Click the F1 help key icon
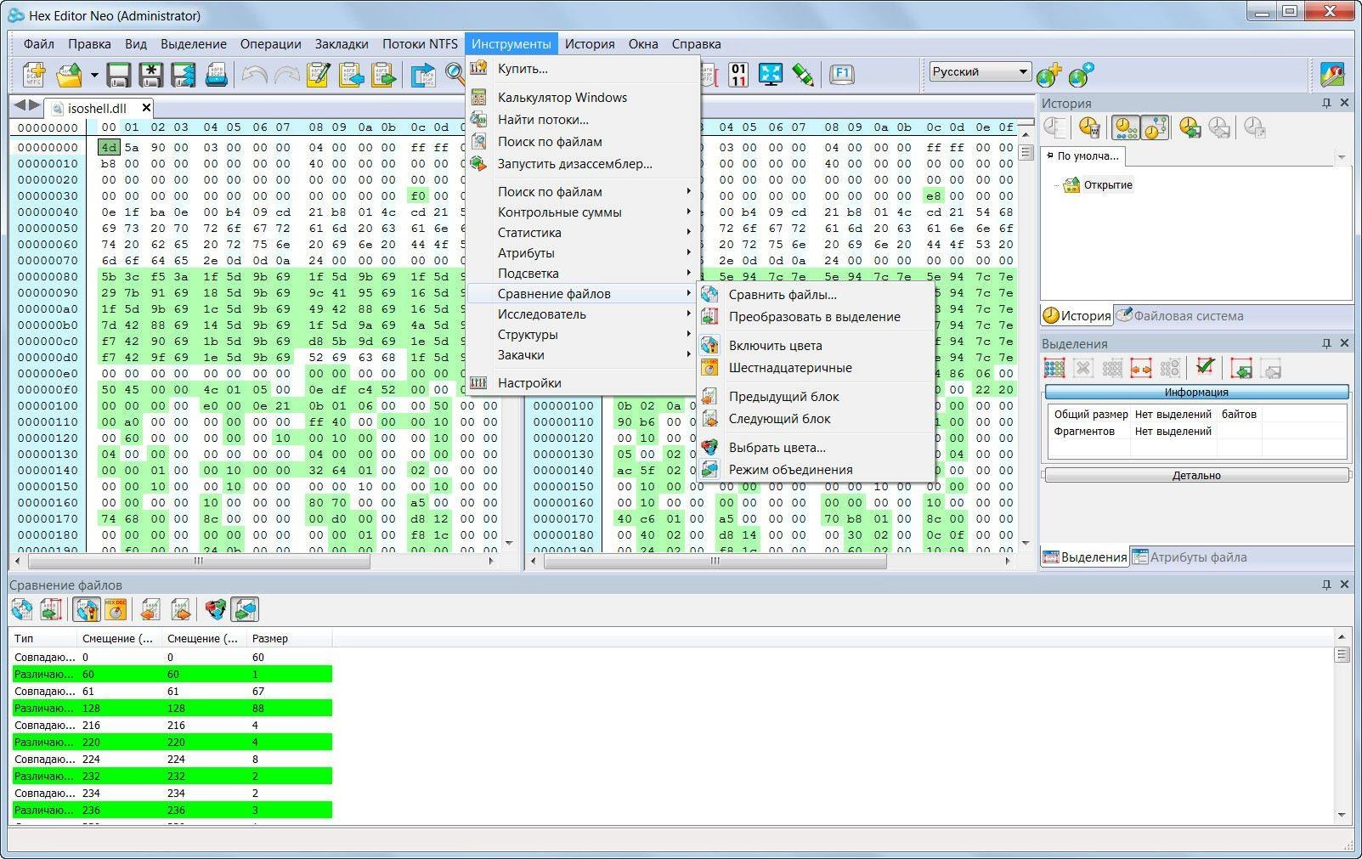1362x859 pixels. point(841,74)
